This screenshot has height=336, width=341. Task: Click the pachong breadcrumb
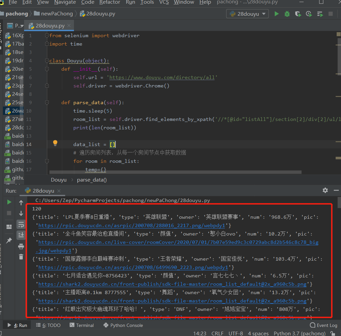17,14
